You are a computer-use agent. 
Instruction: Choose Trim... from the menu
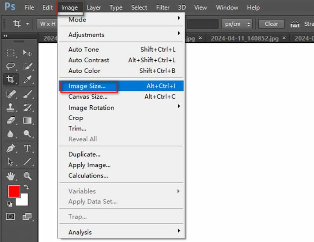121,128
